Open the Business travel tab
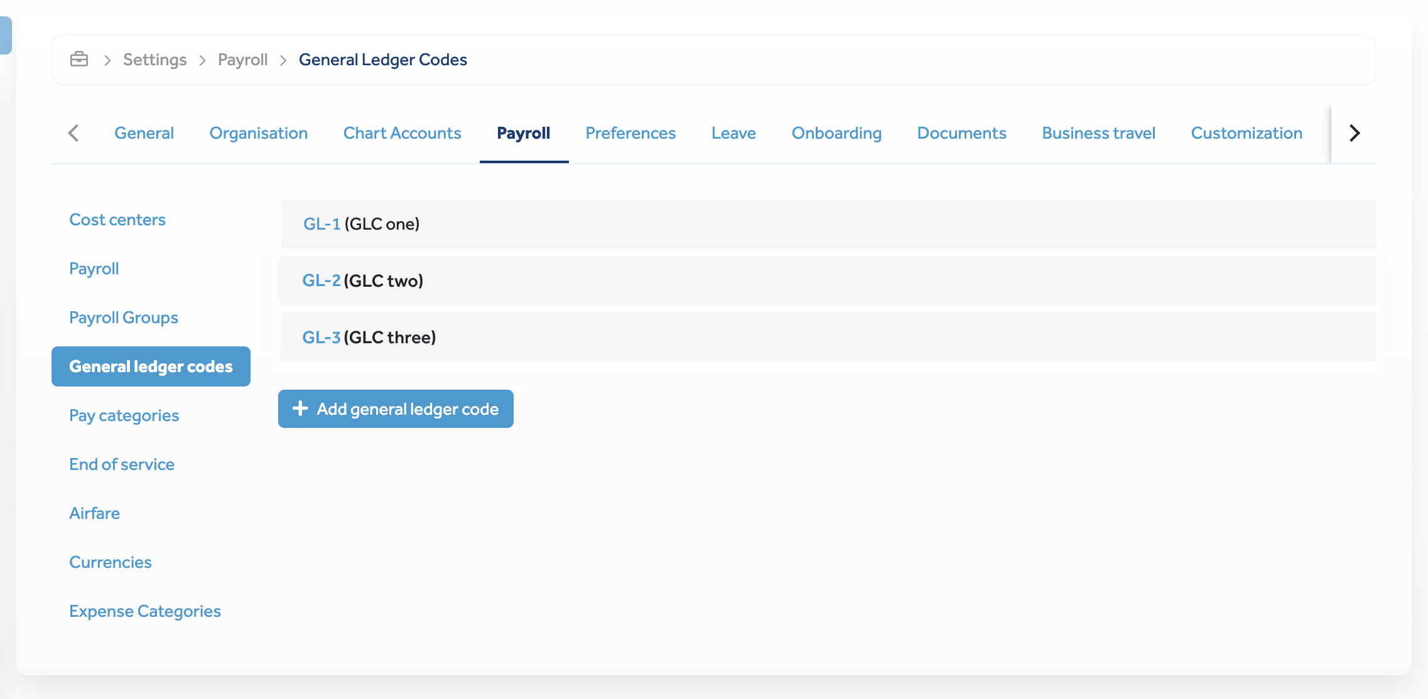Screen dimensions: 1428x699 (1098, 133)
